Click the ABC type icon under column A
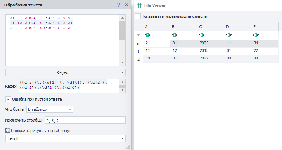 (x=147, y=35)
